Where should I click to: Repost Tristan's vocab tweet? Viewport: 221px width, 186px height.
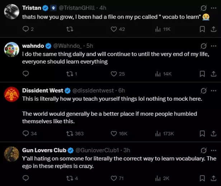pyautogui.click(x=70, y=29)
